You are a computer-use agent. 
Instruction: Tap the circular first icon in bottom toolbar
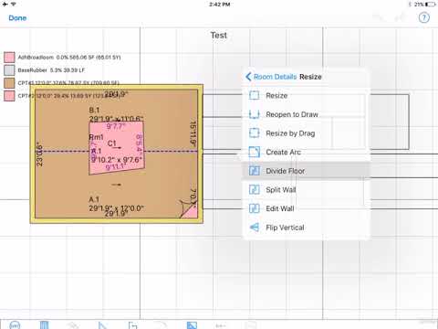pos(15,325)
